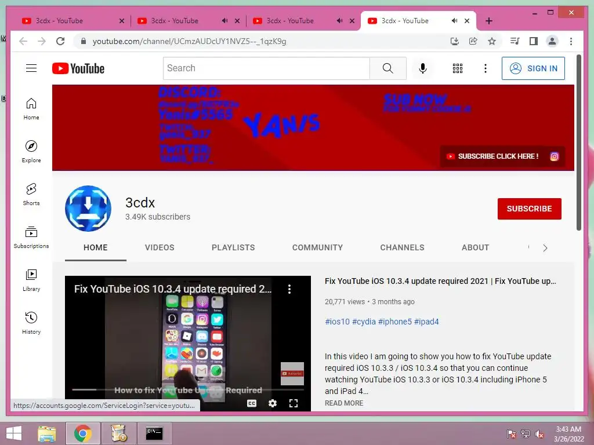Open a new browser tab
594x445 pixels.
pyautogui.click(x=488, y=21)
